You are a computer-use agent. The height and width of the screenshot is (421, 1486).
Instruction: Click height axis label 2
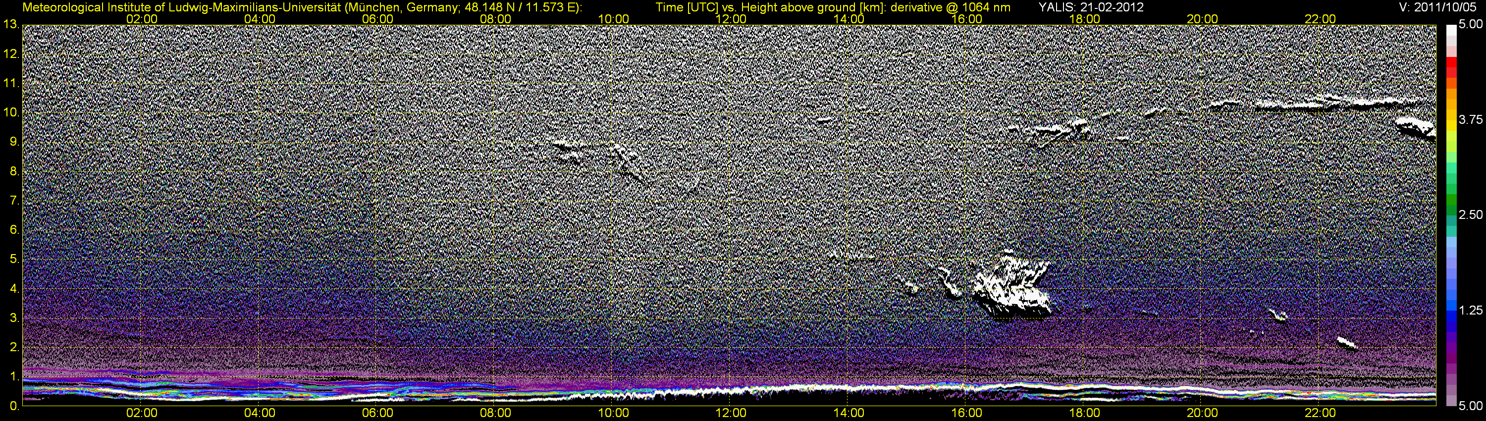pyautogui.click(x=14, y=348)
